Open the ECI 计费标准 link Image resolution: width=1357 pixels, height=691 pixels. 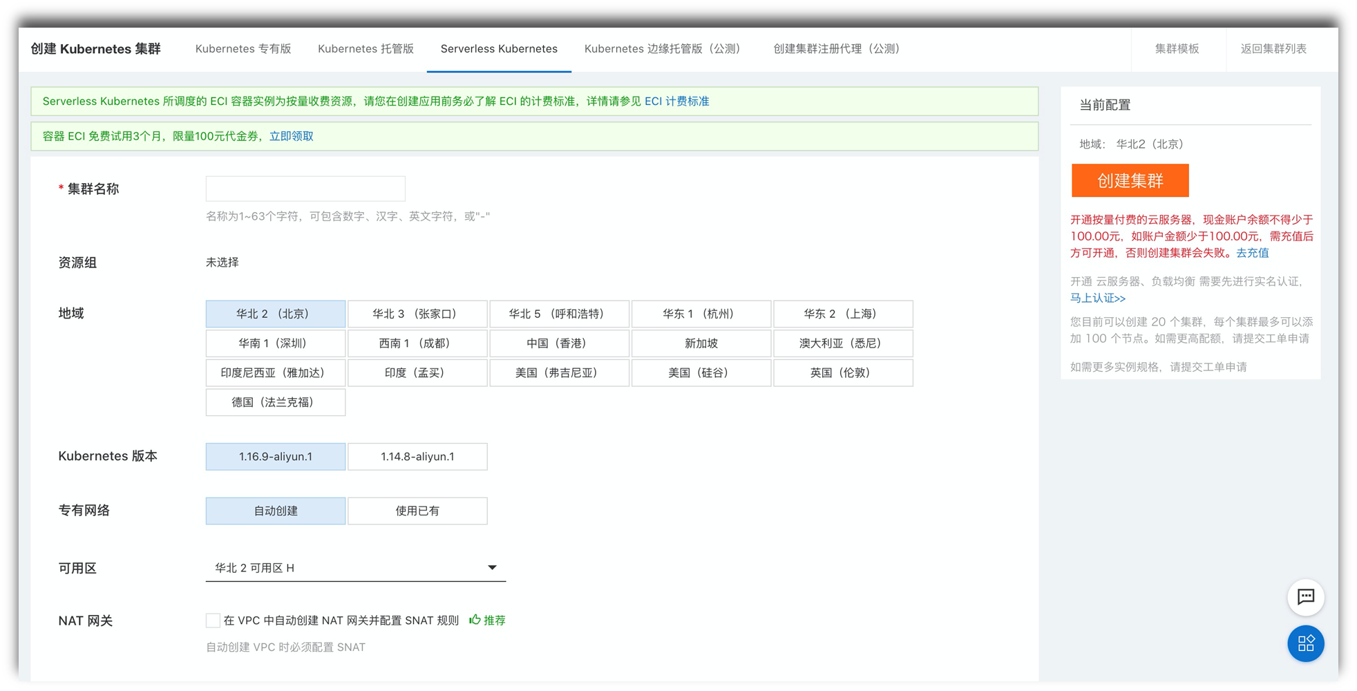pos(676,102)
